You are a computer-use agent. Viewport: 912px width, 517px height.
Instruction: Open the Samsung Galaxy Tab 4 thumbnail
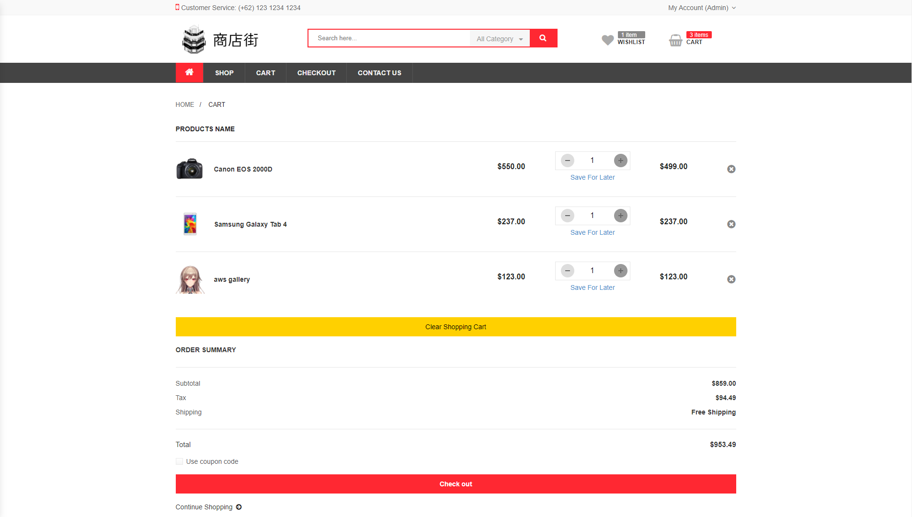190,224
